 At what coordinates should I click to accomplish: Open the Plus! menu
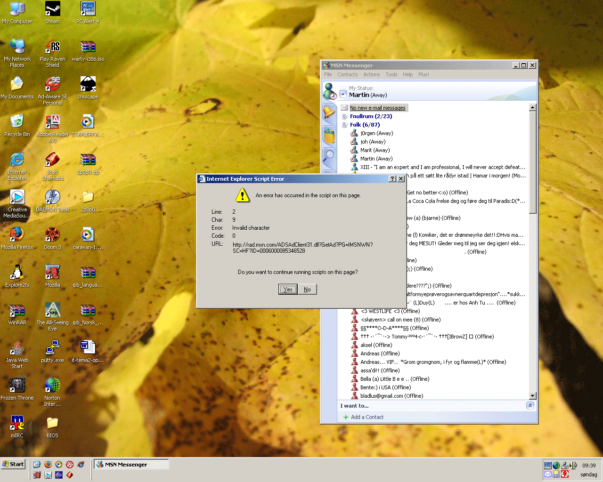point(424,74)
